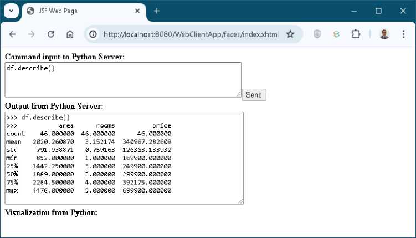Close the JSF Web Page tab
Screen dimensions: 416x238
point(137,11)
